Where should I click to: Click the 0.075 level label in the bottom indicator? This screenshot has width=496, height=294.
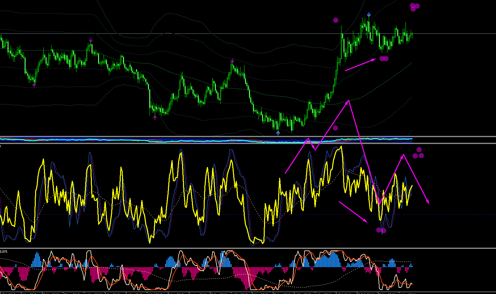[x=4, y=252]
